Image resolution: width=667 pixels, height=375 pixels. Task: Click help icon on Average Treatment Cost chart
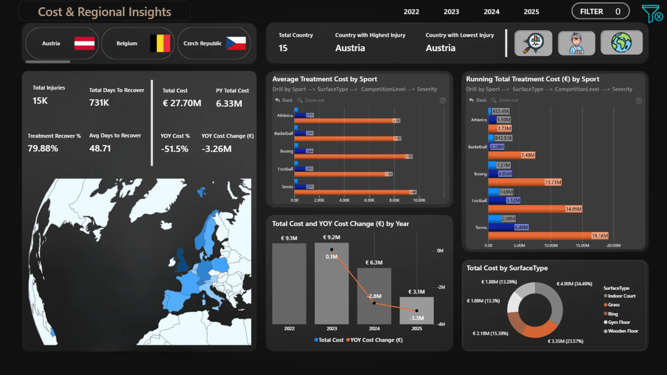[443, 100]
